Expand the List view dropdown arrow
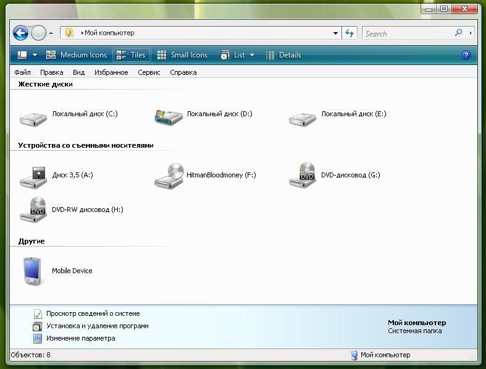486x369 pixels. tap(252, 55)
